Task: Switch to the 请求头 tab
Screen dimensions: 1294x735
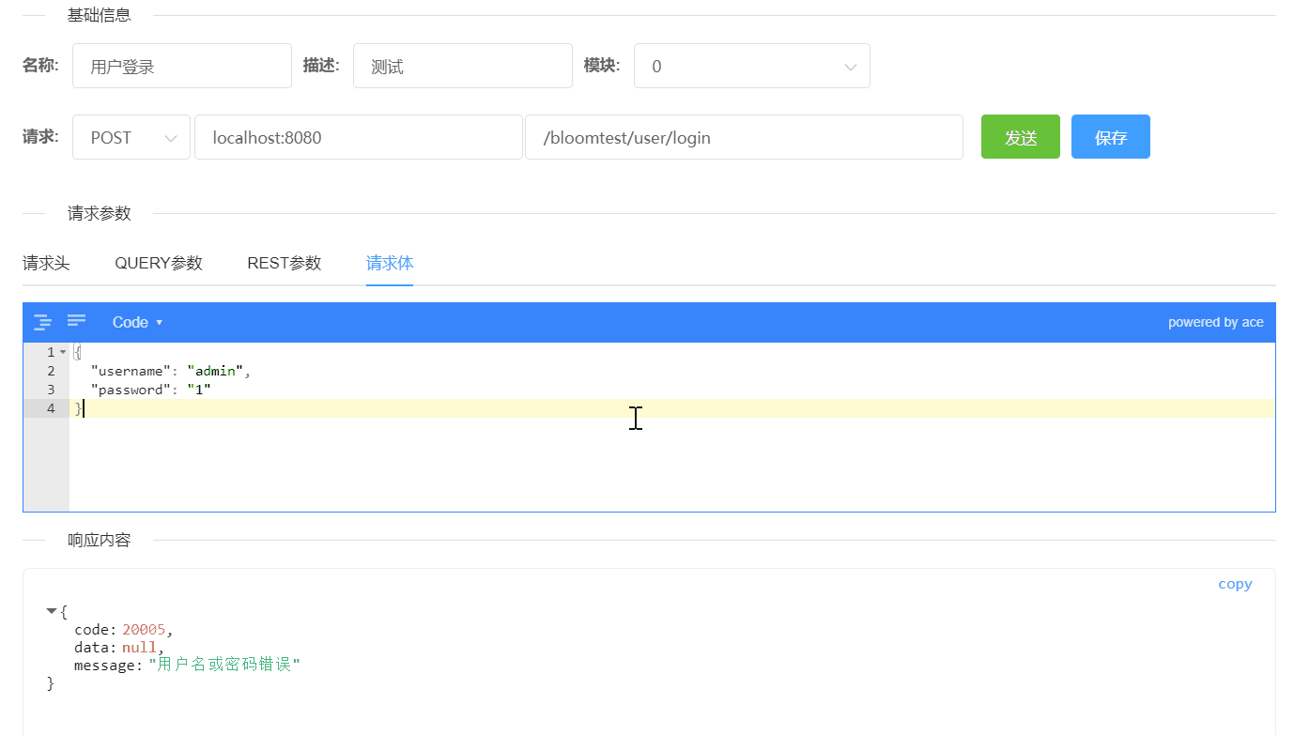Action: (x=46, y=263)
